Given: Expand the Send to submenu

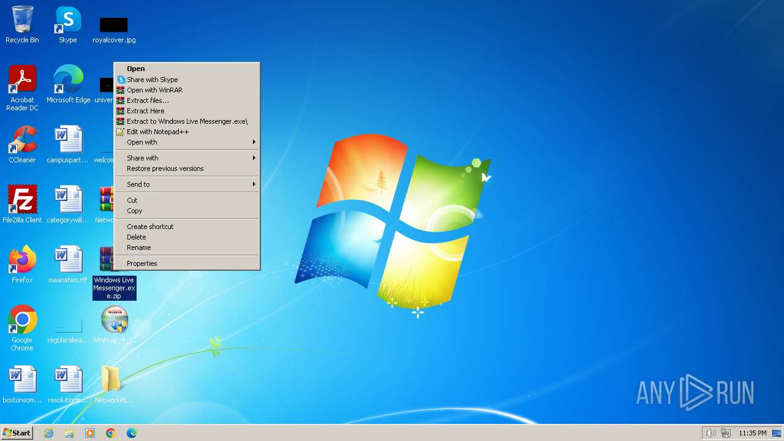Looking at the screenshot, I should pyautogui.click(x=187, y=184).
